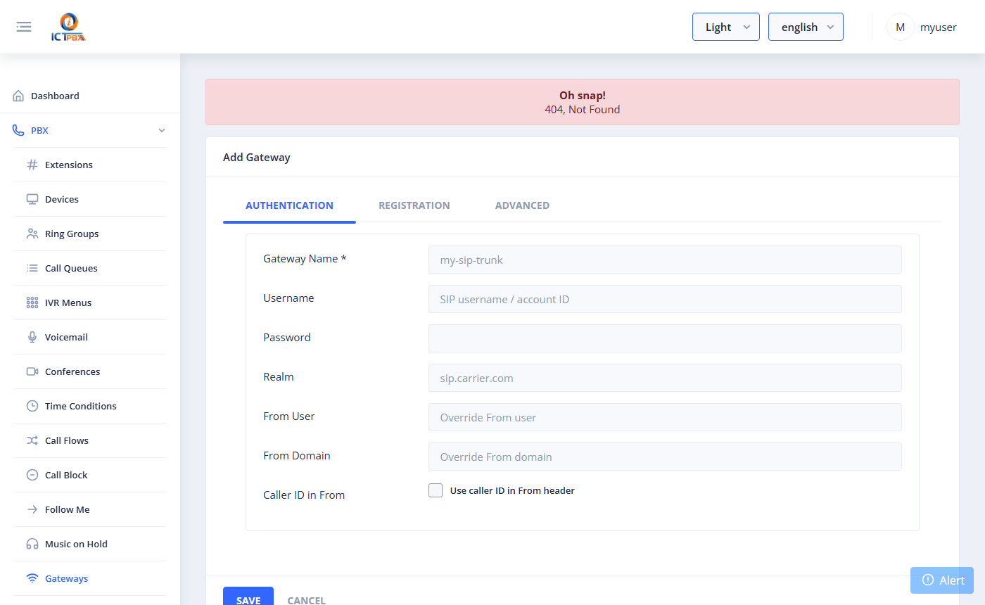Open the Gateways menu item

pyautogui.click(x=90, y=578)
